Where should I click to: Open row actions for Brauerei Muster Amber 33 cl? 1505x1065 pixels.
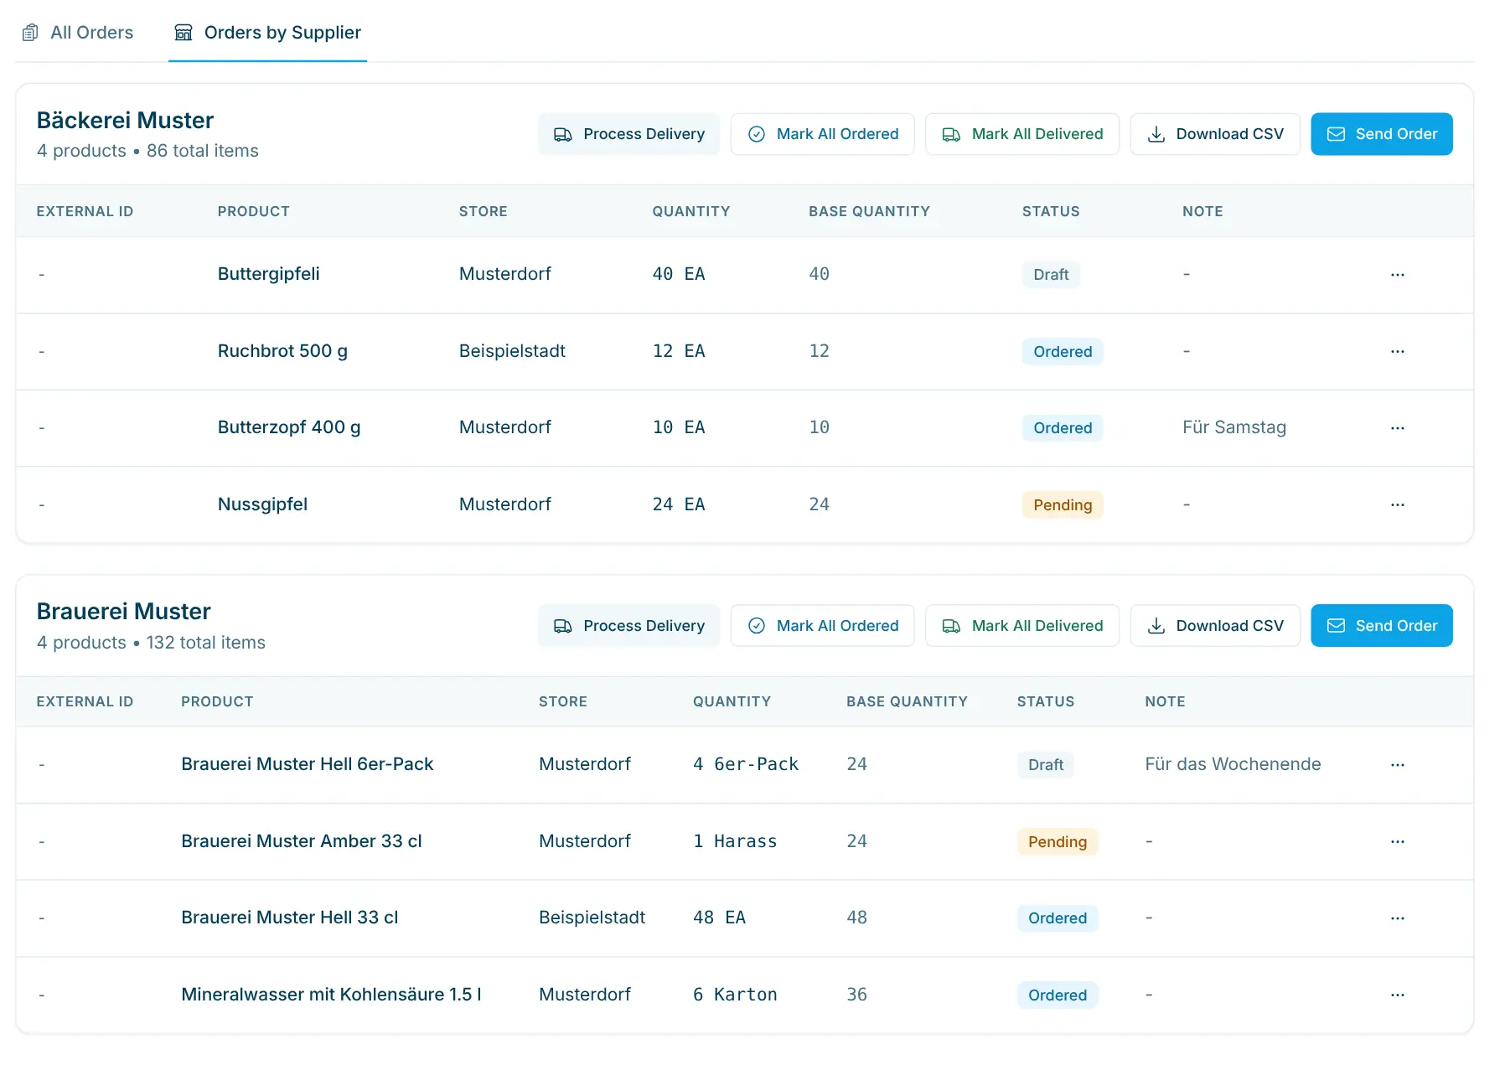[1397, 841]
